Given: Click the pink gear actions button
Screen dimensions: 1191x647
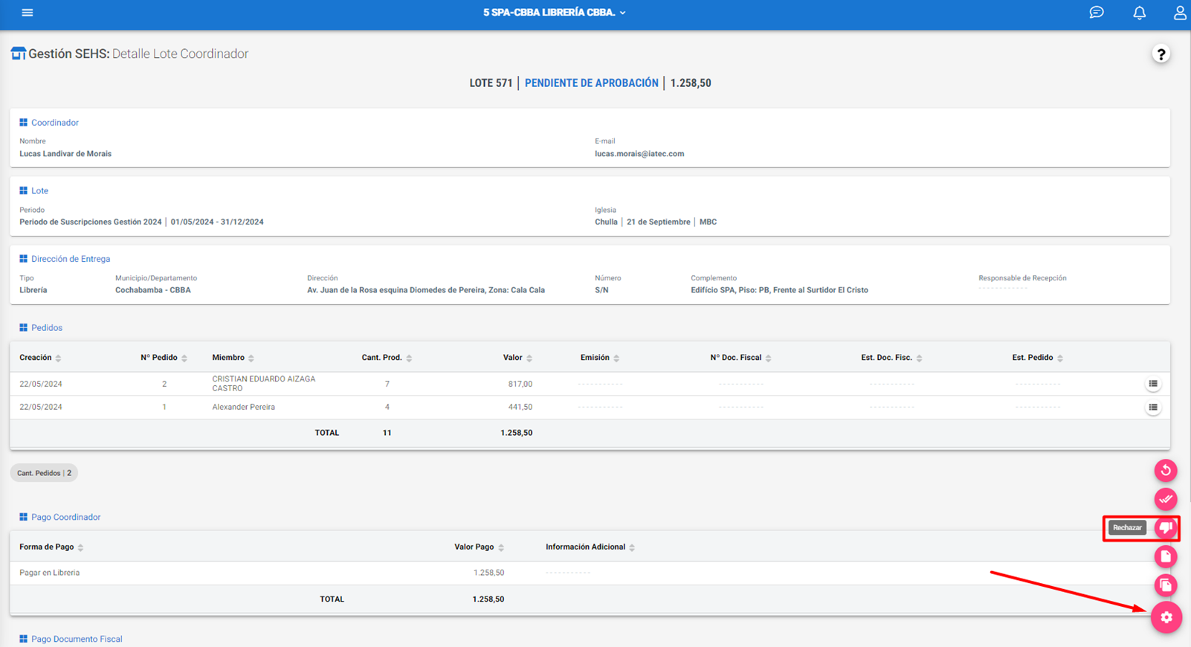Looking at the screenshot, I should (x=1166, y=617).
